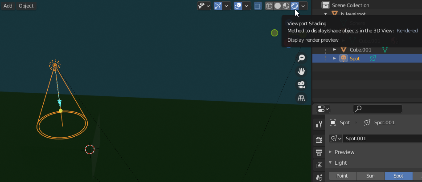Open the viewport shading options dropdown
422x182 pixels.
tap(303, 6)
